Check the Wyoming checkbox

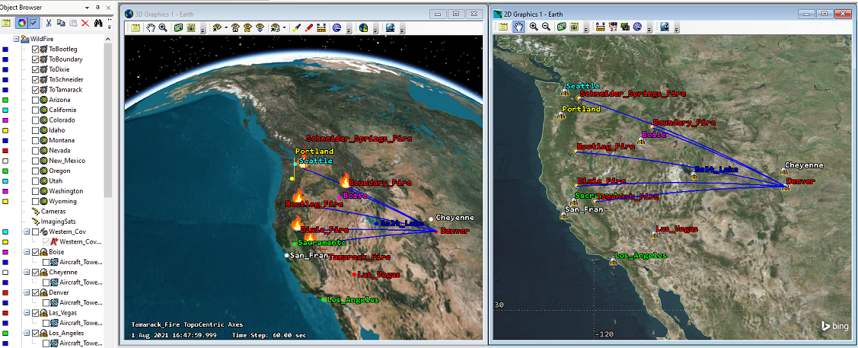[x=36, y=201]
